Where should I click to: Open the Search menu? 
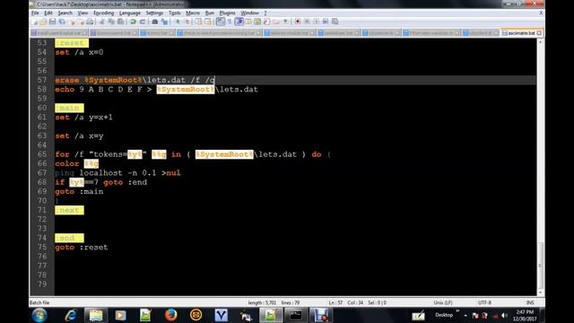coord(65,13)
